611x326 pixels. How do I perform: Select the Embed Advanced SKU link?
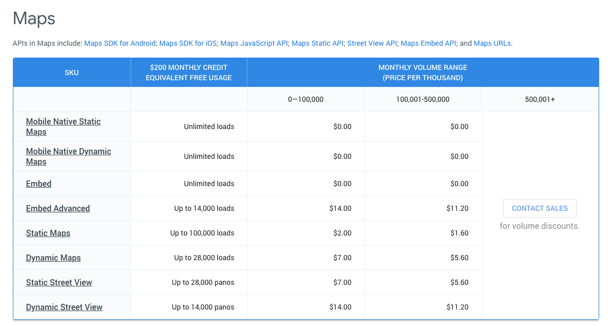(x=58, y=208)
